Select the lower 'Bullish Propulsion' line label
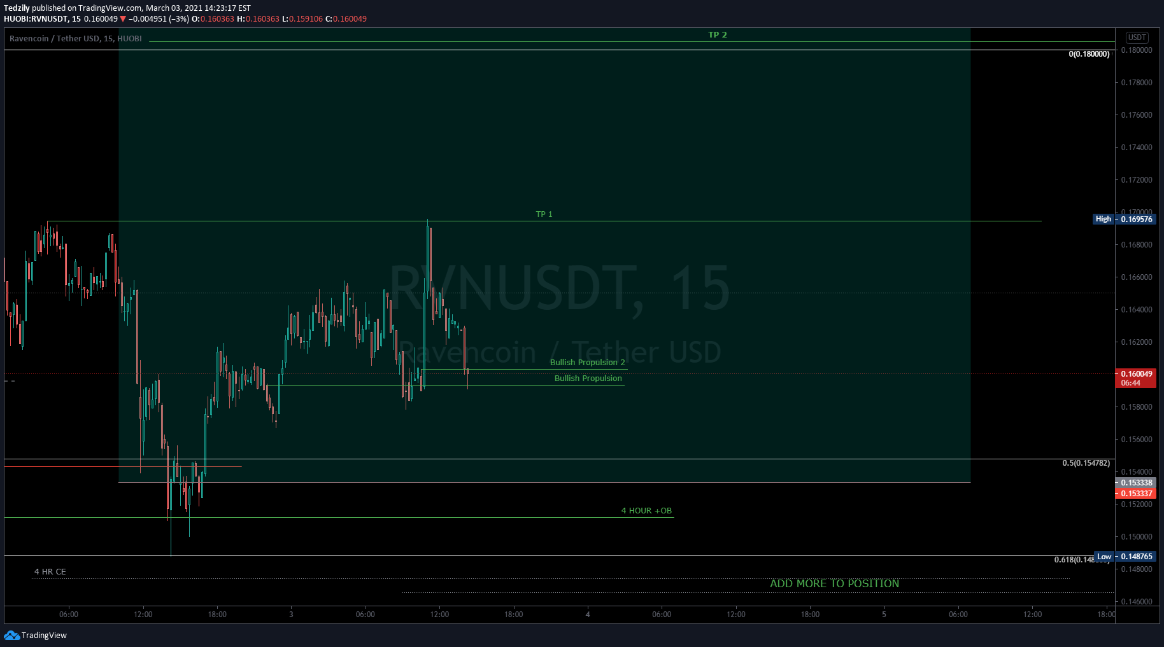The width and height of the screenshot is (1164, 647). pyautogui.click(x=588, y=379)
